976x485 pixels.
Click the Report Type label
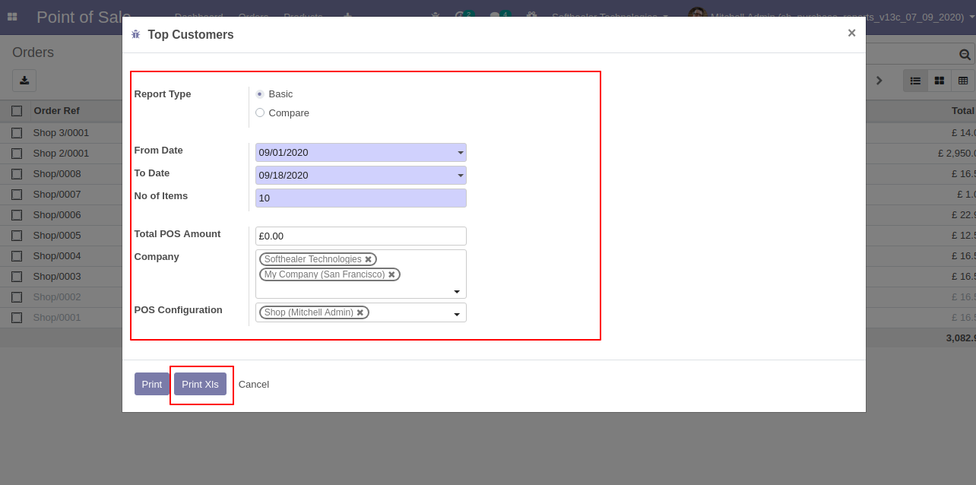pyautogui.click(x=163, y=94)
